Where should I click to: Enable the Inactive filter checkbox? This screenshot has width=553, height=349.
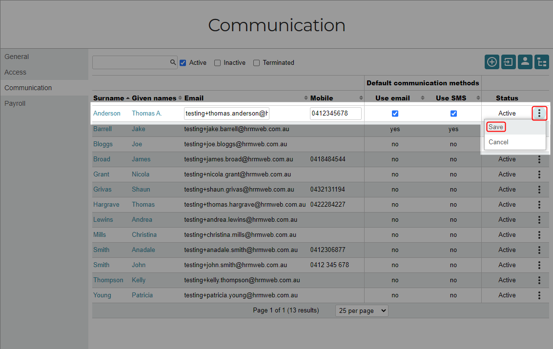(x=217, y=63)
